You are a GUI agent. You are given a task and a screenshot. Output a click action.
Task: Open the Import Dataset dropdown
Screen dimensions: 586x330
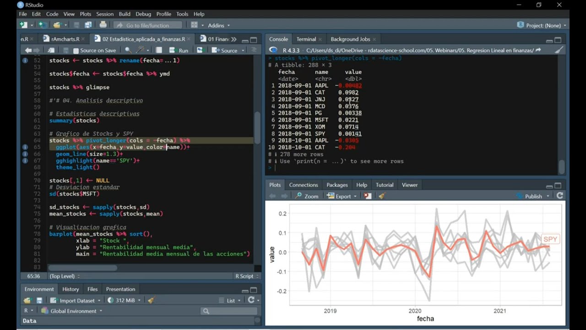[x=75, y=301]
